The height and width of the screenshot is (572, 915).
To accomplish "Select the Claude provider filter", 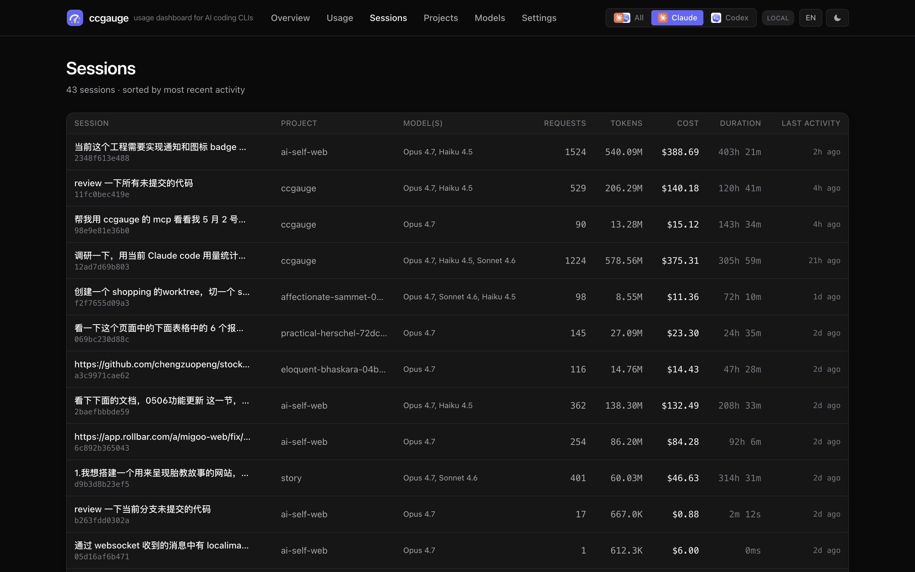I will 677,18.
